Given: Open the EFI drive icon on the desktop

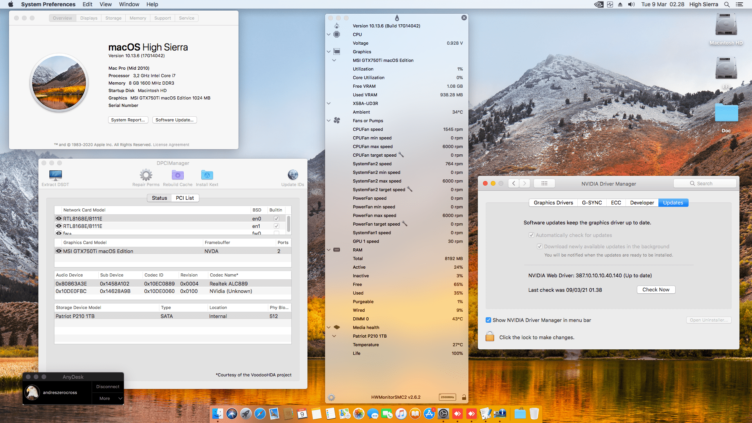Looking at the screenshot, I should coord(726,68).
